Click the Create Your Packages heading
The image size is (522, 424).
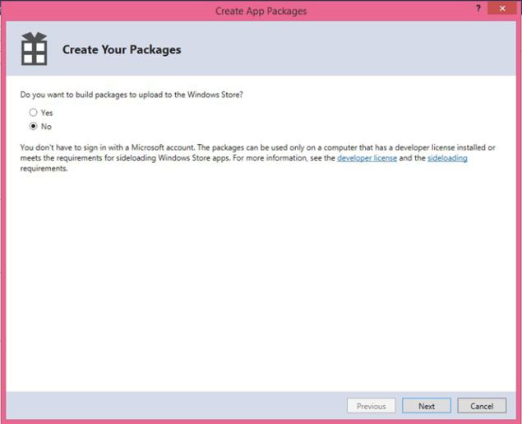(122, 49)
